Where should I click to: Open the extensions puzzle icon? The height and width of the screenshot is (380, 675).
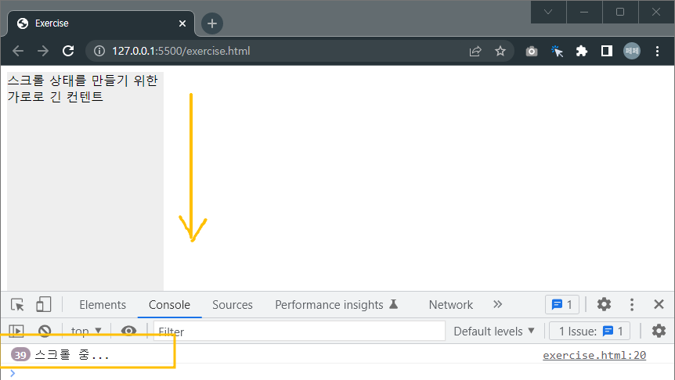[582, 51]
